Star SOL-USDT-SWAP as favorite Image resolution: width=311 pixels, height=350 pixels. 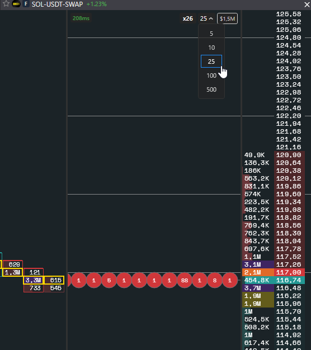pyautogui.click(x=6, y=4)
